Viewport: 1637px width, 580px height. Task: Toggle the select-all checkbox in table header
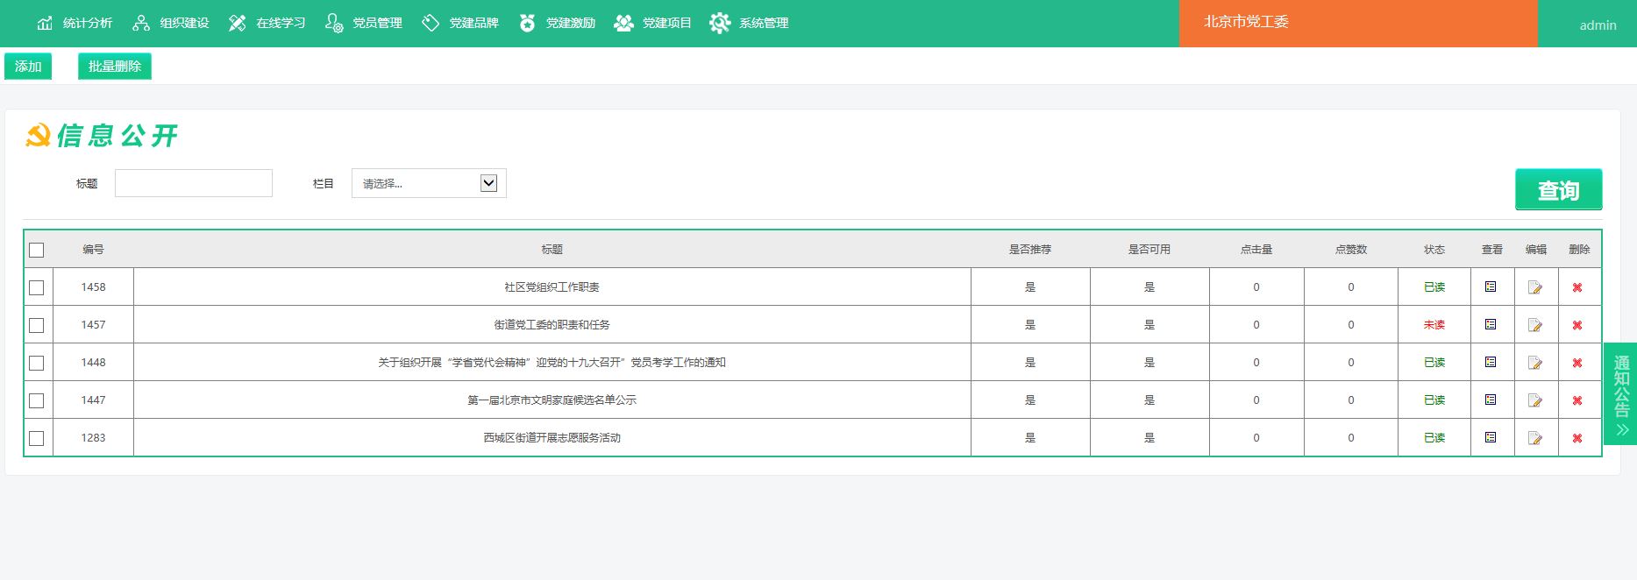click(x=37, y=251)
